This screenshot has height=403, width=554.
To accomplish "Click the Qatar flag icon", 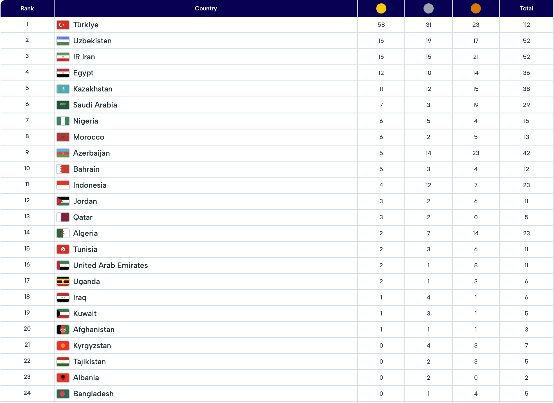I will tap(63, 217).
